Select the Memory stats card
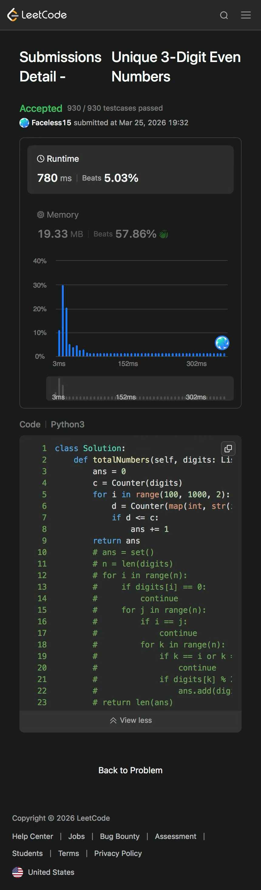This screenshot has width=261, height=890. coord(130,225)
